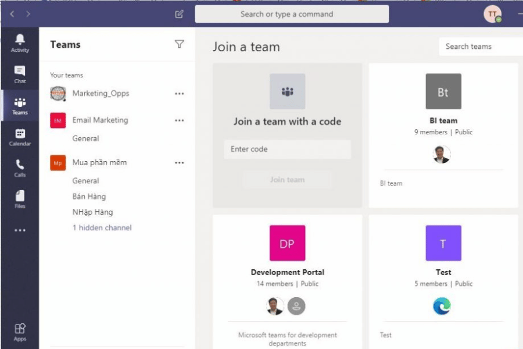View the first Development Portal member photo
The width and height of the screenshot is (523, 349).
[275, 306]
